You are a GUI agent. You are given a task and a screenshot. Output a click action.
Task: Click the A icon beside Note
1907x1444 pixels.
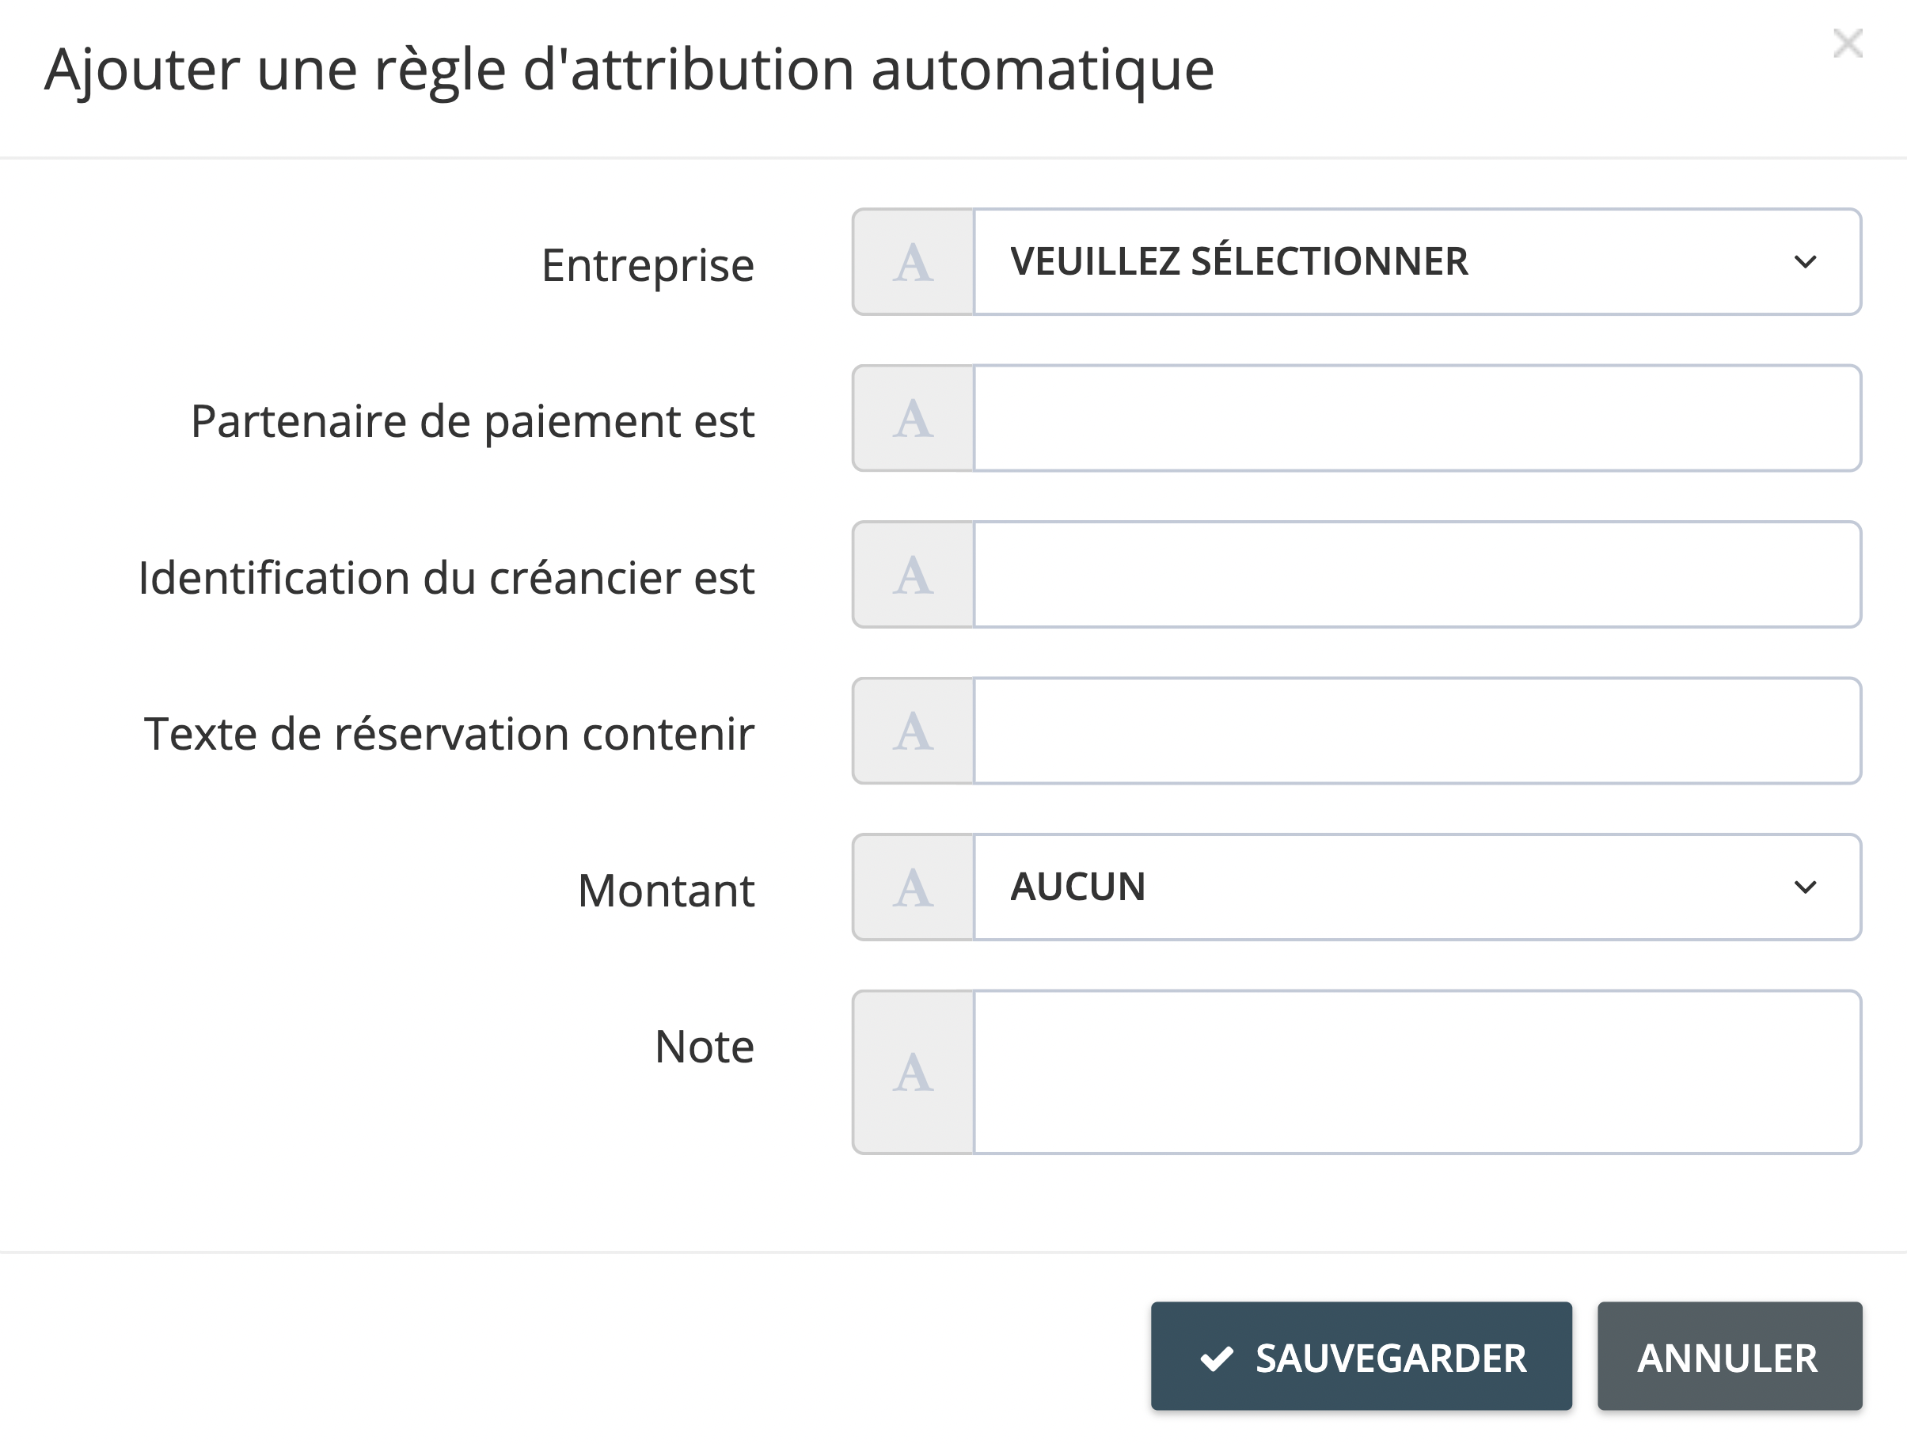(x=913, y=1073)
